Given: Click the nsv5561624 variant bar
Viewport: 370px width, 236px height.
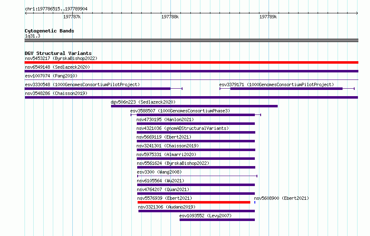Looking at the screenshot, I should tap(196, 167).
